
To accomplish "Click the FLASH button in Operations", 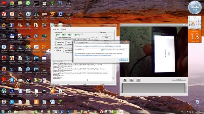I will (106, 38).
